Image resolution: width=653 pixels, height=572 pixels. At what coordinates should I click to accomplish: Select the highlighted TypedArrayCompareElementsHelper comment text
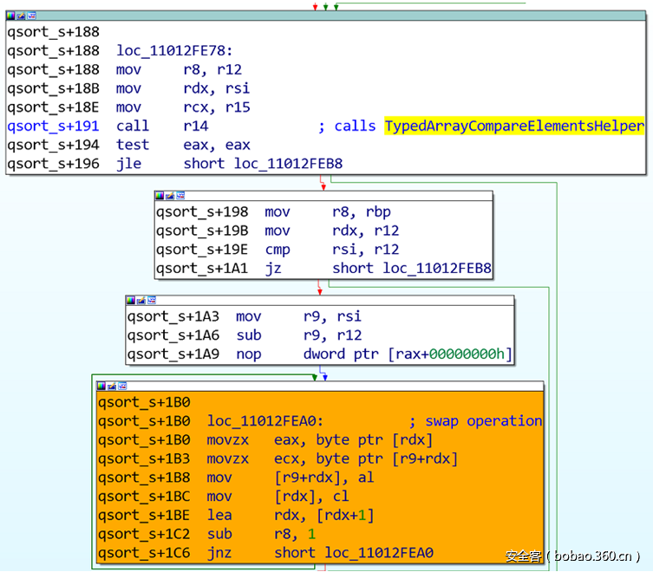pyautogui.click(x=513, y=127)
